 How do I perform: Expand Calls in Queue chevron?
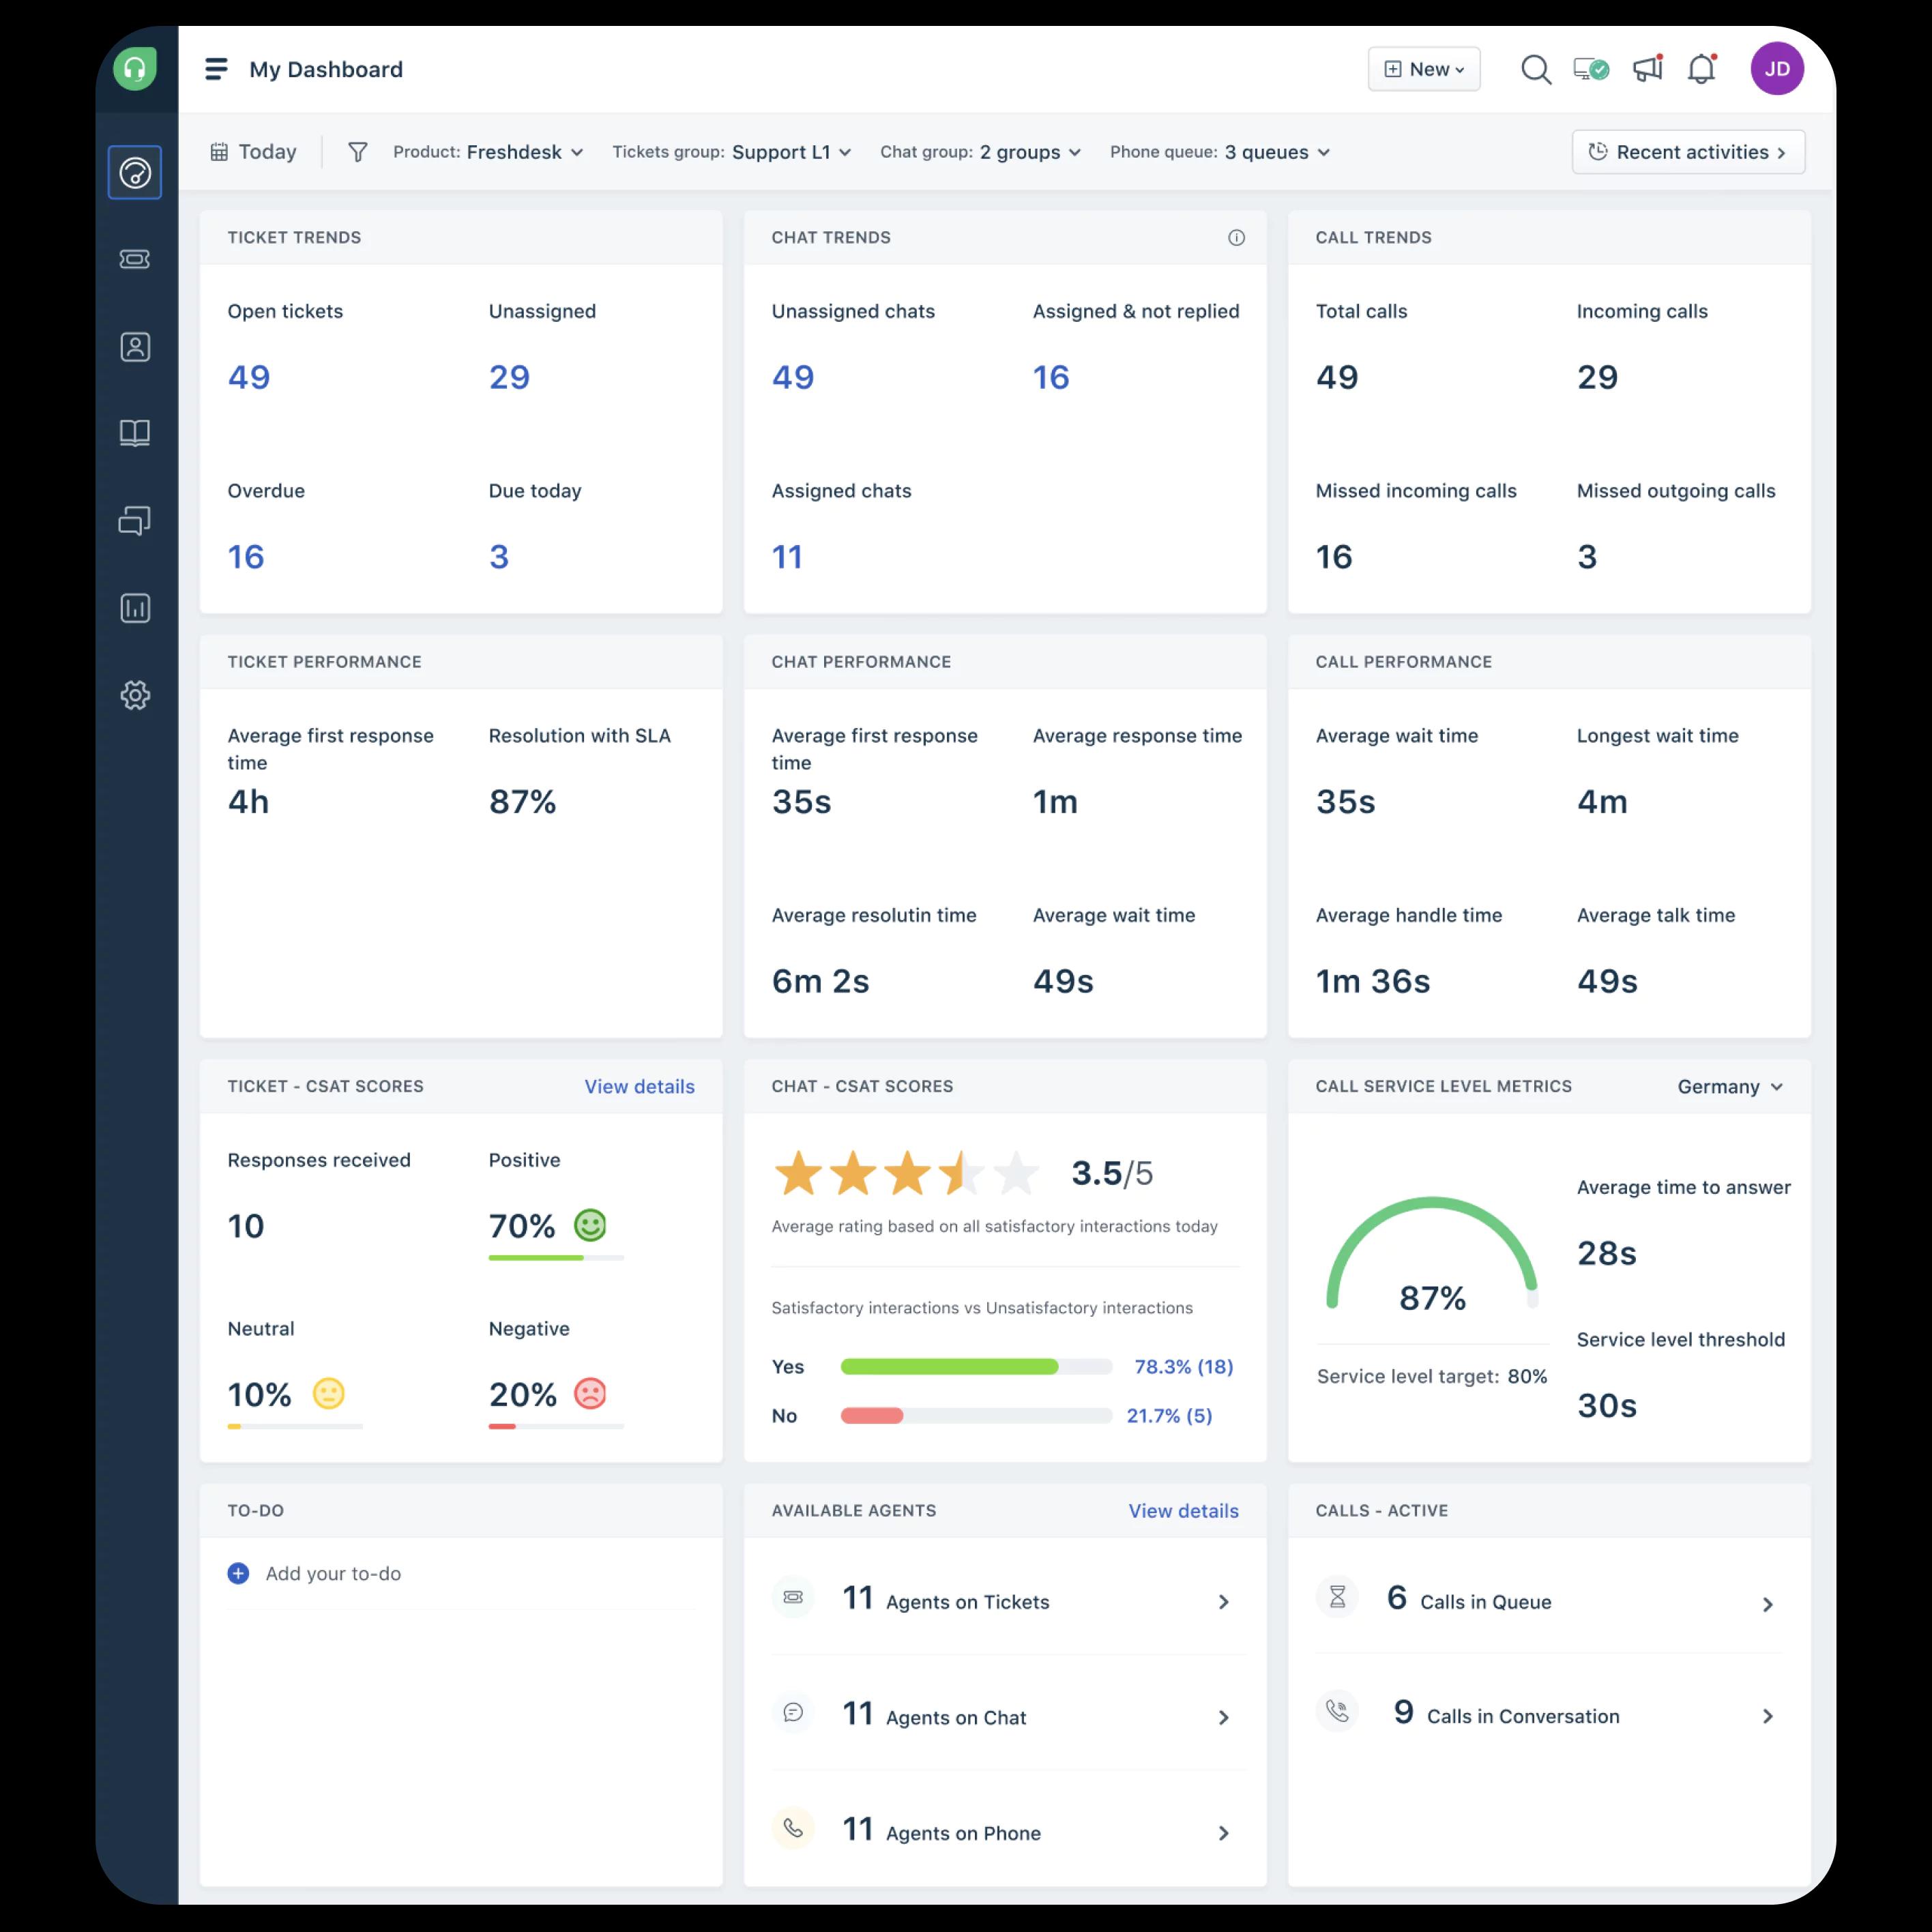pyautogui.click(x=1767, y=1604)
